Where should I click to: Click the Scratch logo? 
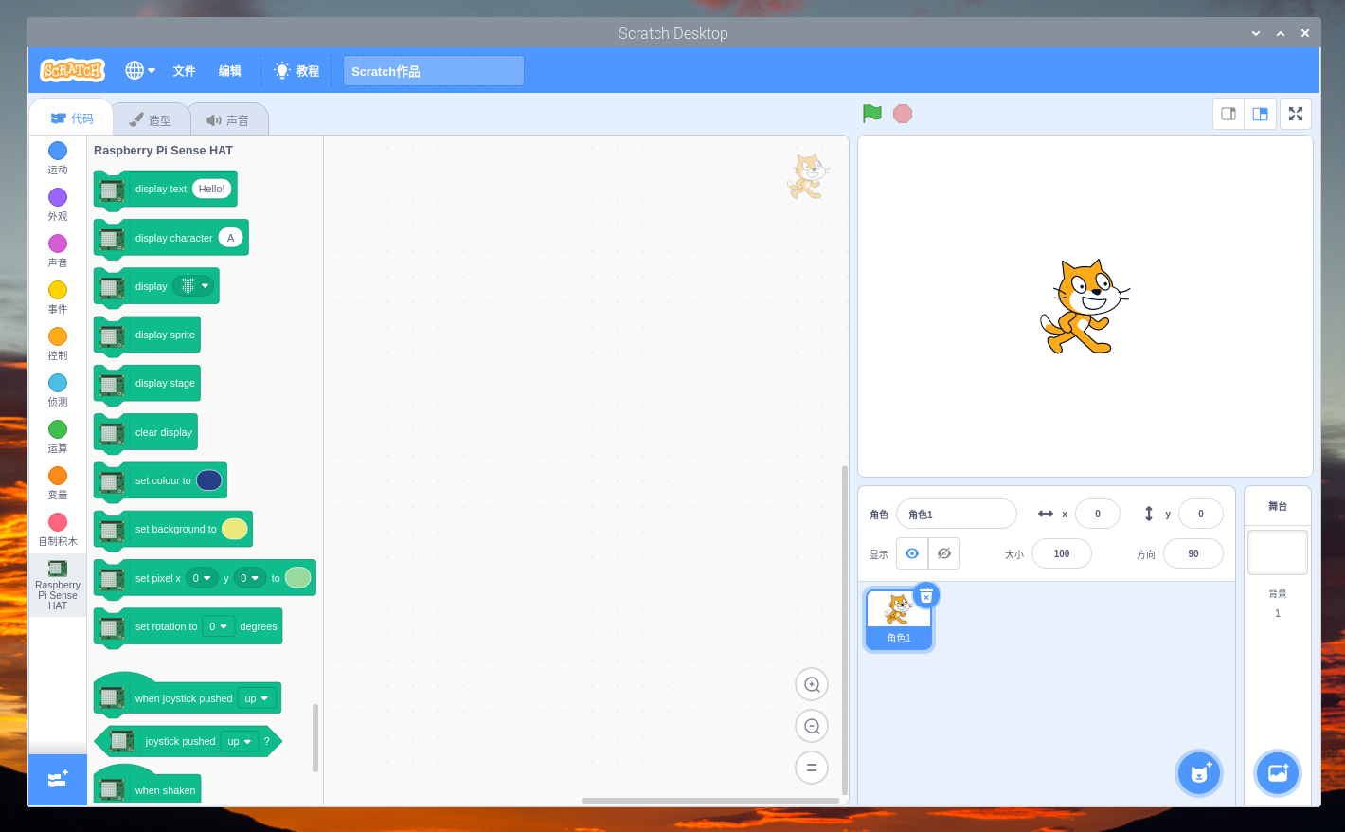[73, 70]
